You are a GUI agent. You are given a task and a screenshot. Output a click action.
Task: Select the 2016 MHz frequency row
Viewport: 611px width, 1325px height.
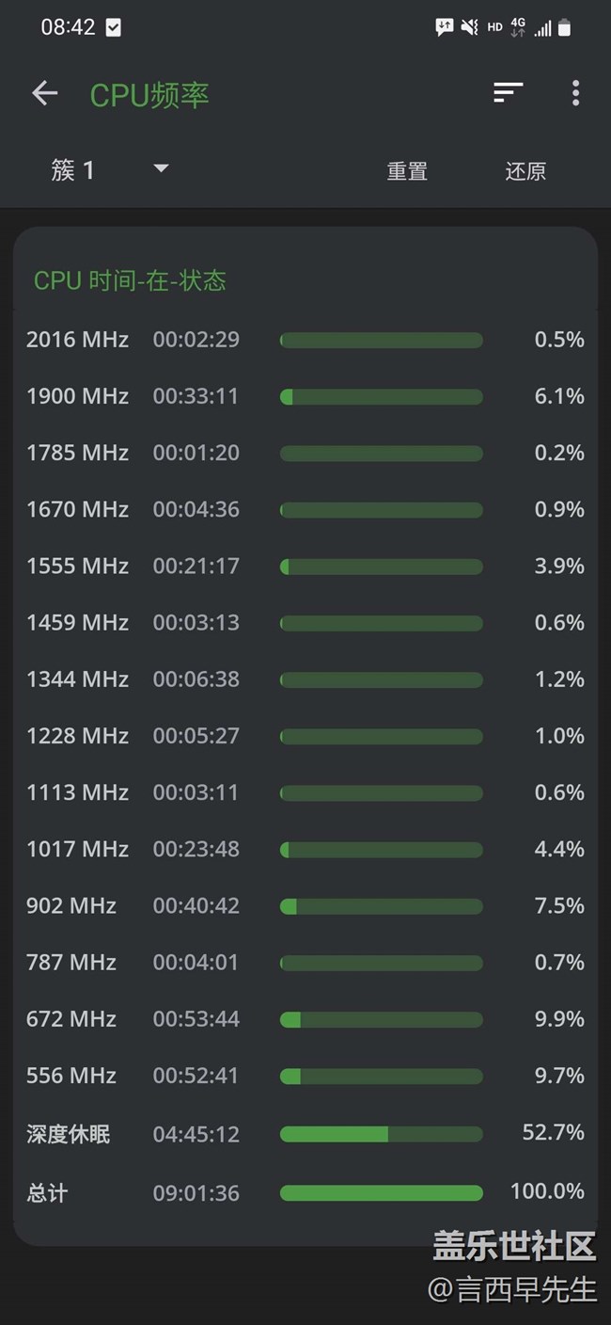tap(77, 340)
